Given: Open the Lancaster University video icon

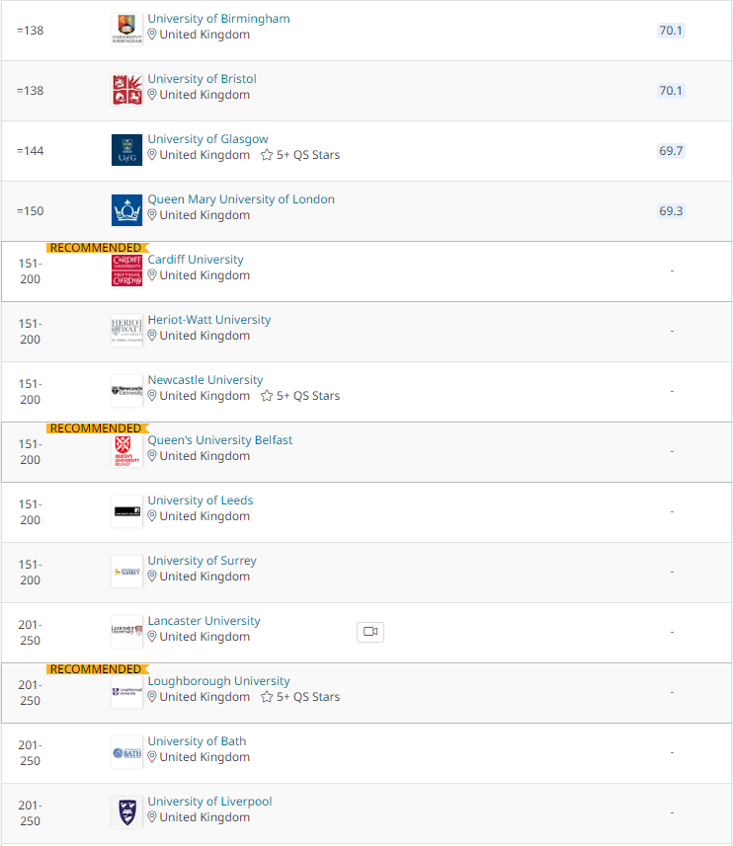Looking at the screenshot, I should click(x=370, y=632).
